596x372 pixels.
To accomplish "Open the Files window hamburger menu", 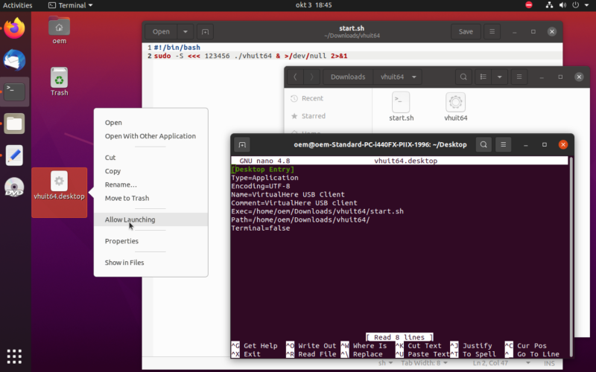I will click(519, 77).
